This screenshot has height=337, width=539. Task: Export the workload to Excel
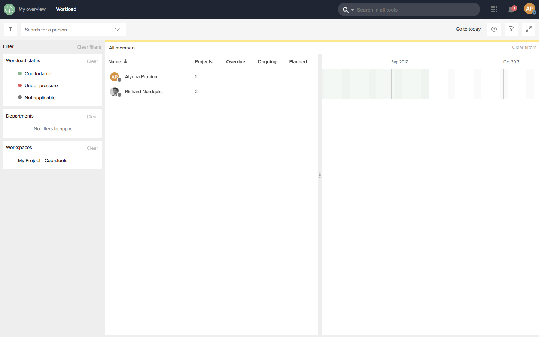pyautogui.click(x=511, y=29)
